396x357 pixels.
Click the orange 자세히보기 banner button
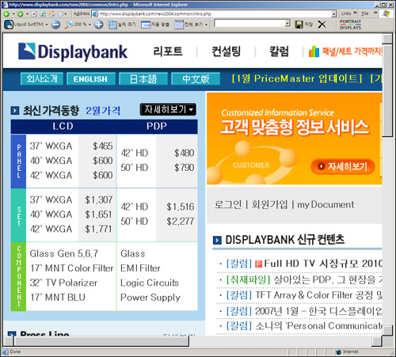tap(343, 166)
